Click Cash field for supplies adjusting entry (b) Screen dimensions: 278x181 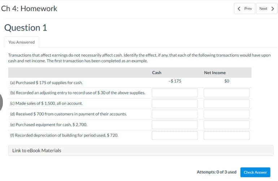[175, 93]
